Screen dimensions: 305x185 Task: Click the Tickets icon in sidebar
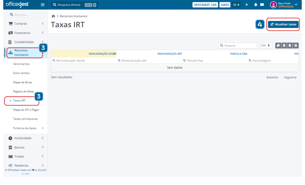click(10, 157)
